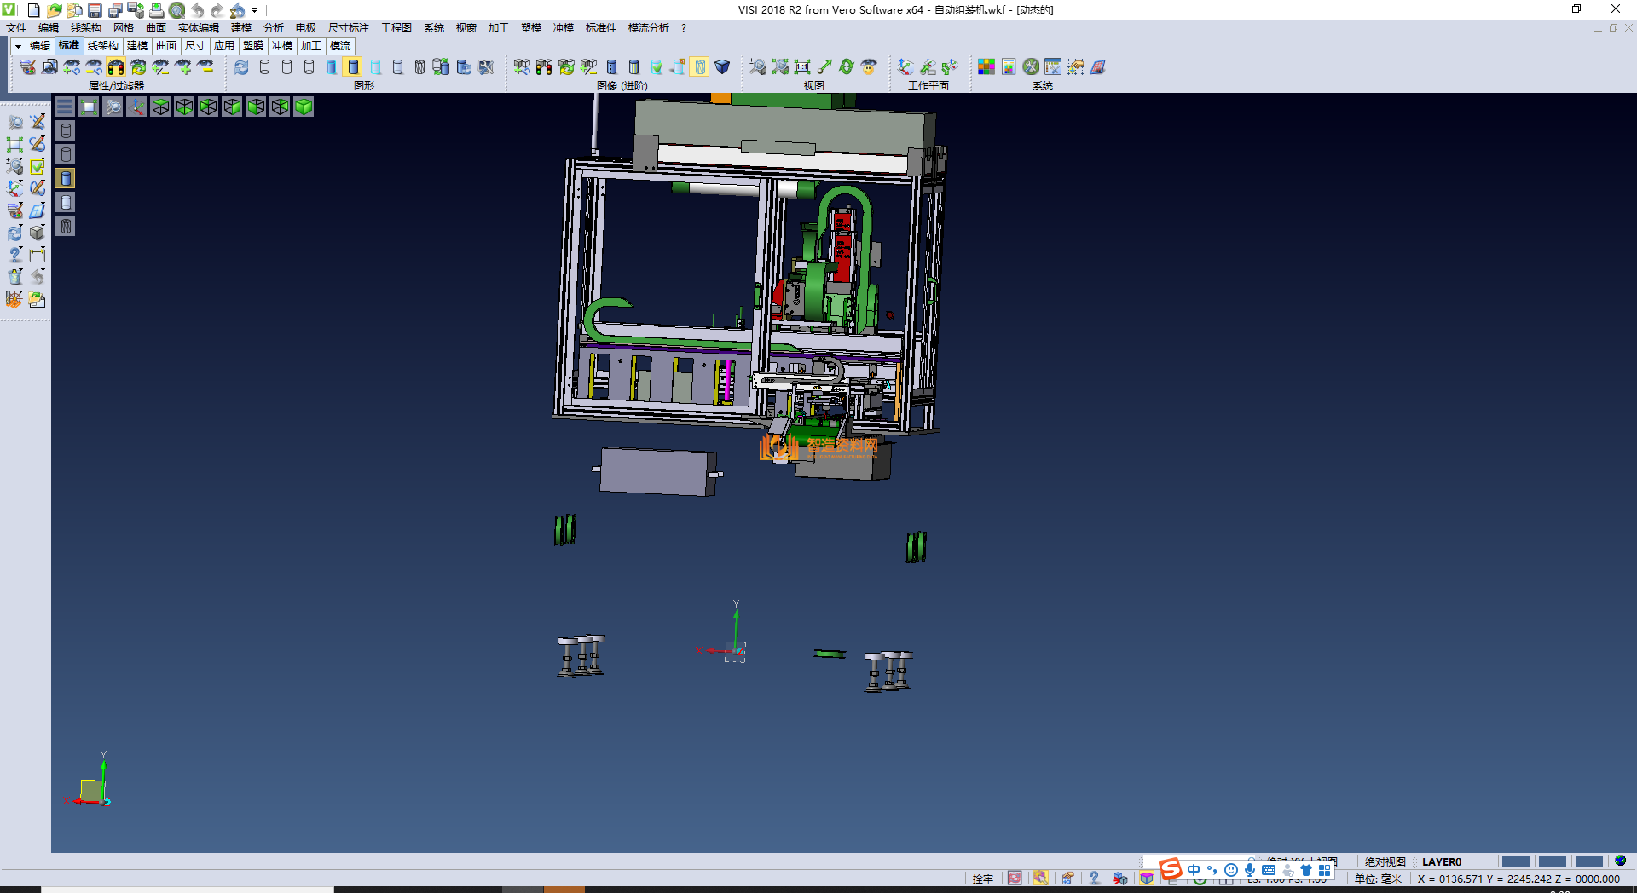
Task: Toggle the highlighted shaded cylinder display mode
Action: 354,67
